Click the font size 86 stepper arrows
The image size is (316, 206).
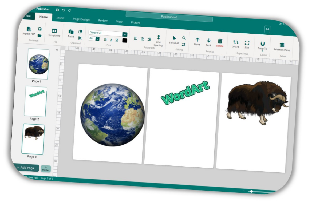(x=97, y=38)
